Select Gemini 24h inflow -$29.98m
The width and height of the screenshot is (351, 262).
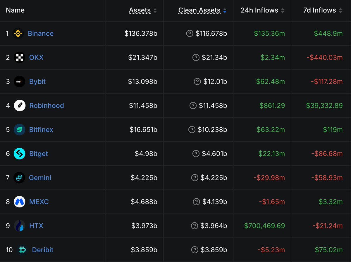[269, 178]
